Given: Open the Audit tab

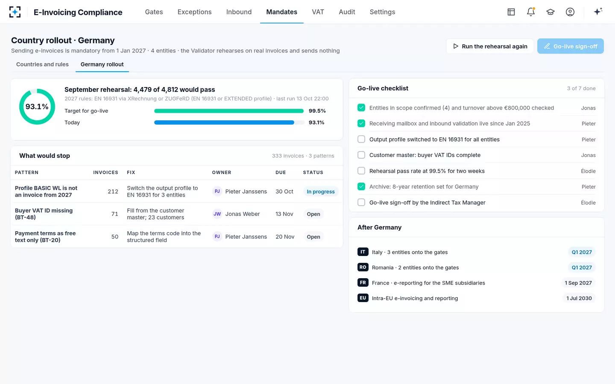Looking at the screenshot, I should tap(347, 12).
